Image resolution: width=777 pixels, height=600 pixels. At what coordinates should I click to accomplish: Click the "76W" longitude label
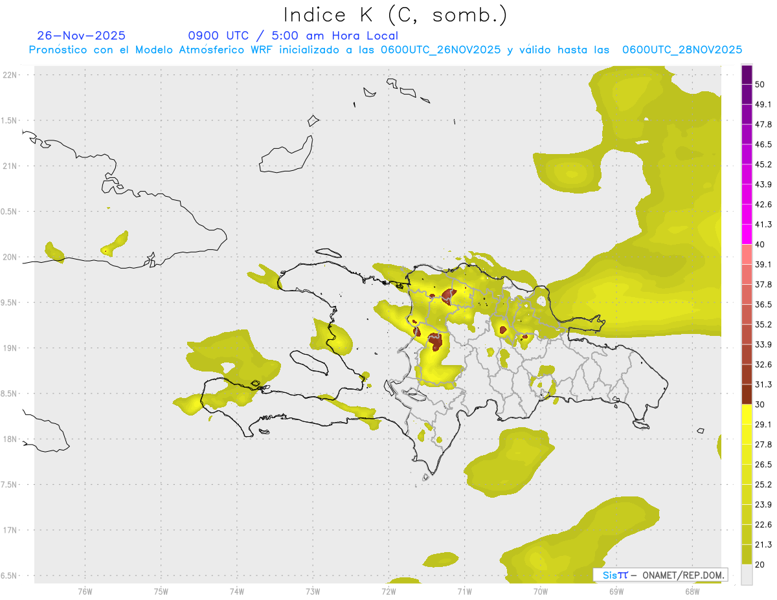(85, 591)
